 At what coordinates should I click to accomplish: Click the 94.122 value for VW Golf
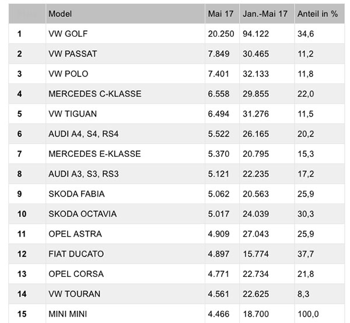[x=256, y=34]
